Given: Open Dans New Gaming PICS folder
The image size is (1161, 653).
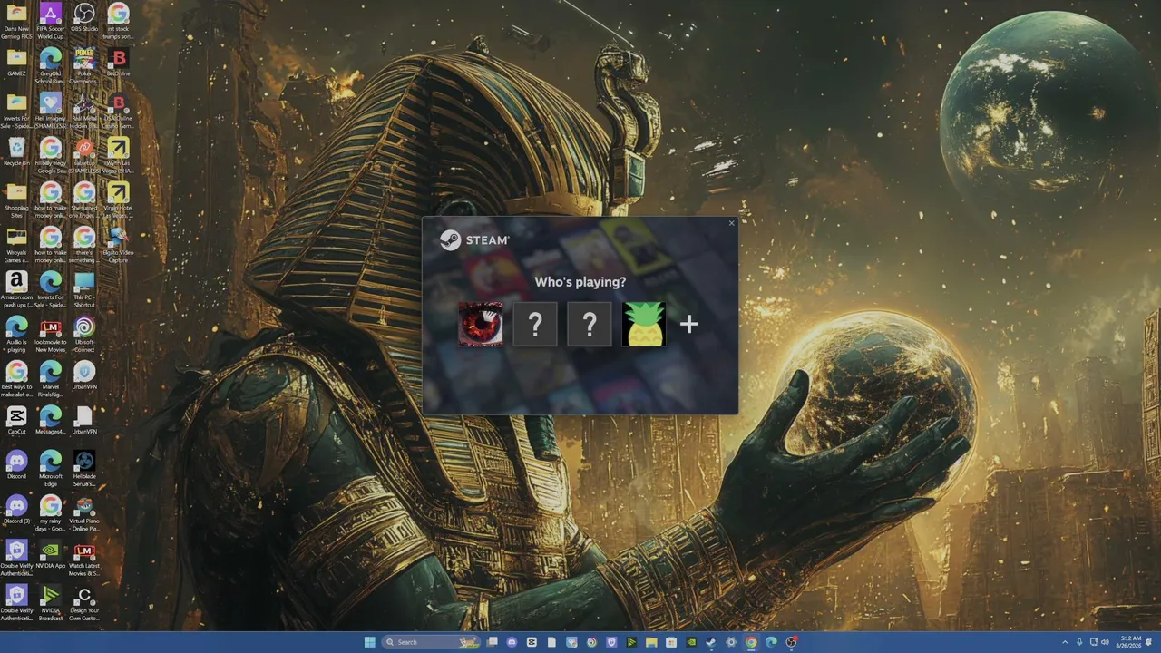Looking at the screenshot, I should 16,20.
